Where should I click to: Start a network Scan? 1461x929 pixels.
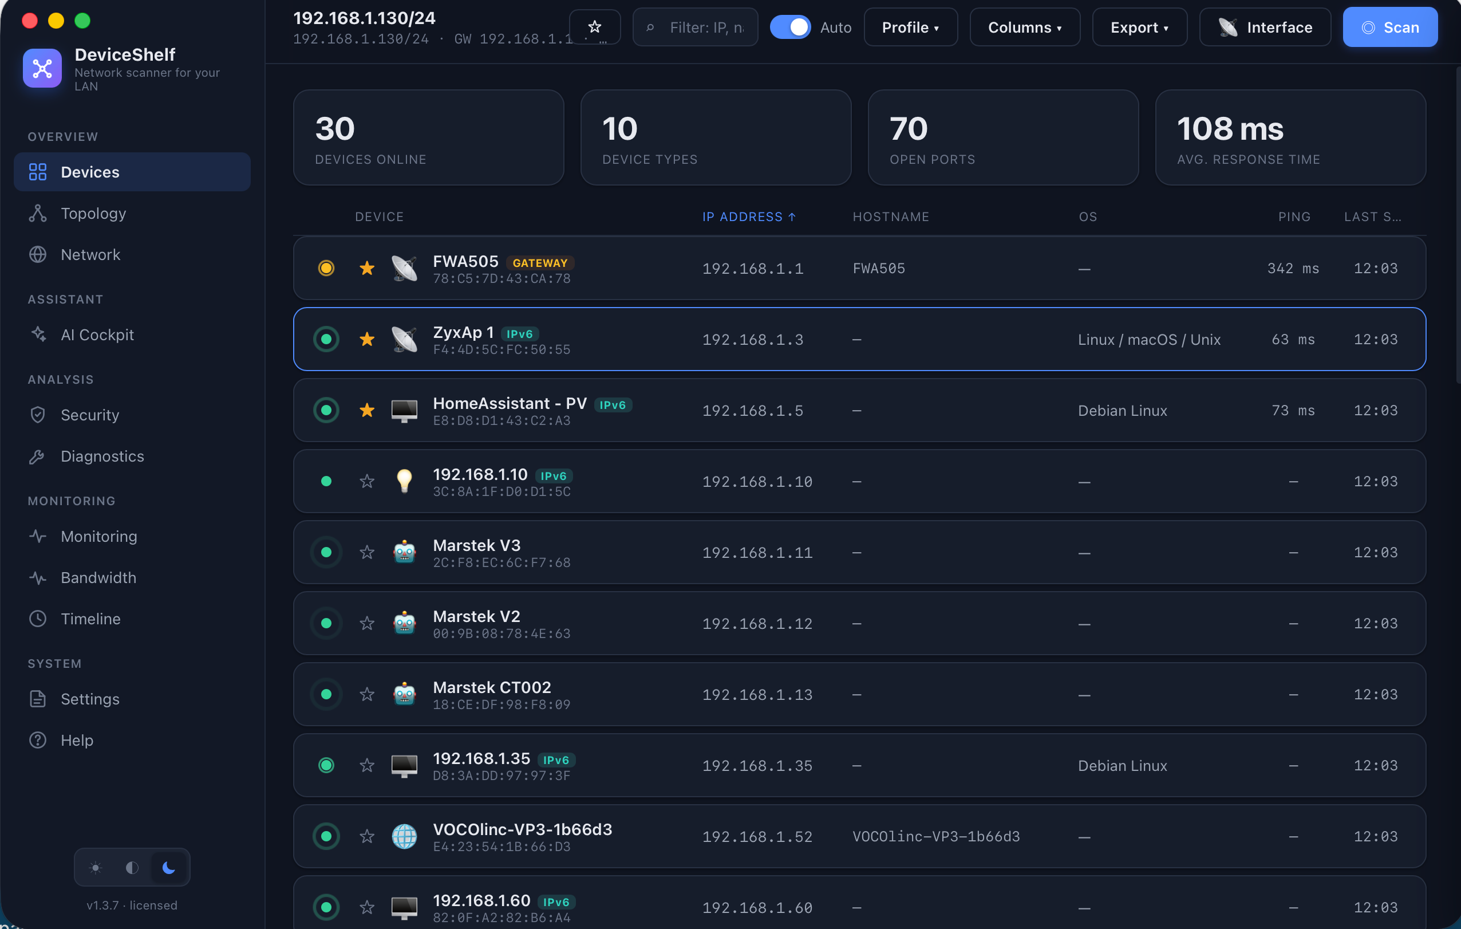point(1389,27)
